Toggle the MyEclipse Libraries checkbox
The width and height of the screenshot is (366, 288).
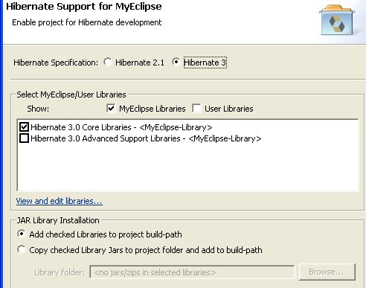(111, 109)
